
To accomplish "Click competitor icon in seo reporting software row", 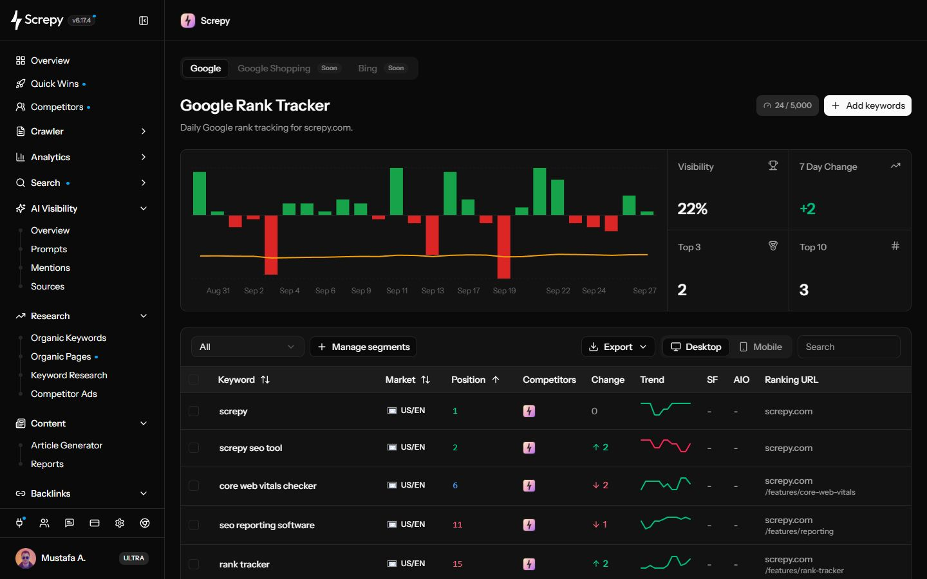I will click(529, 525).
